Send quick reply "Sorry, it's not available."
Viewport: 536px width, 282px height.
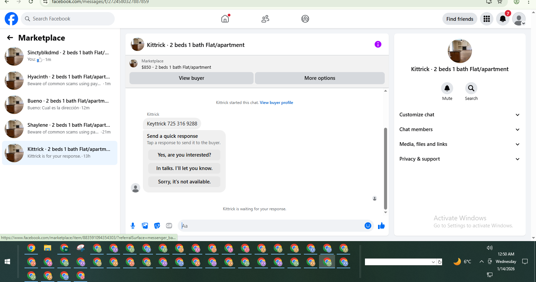click(184, 182)
